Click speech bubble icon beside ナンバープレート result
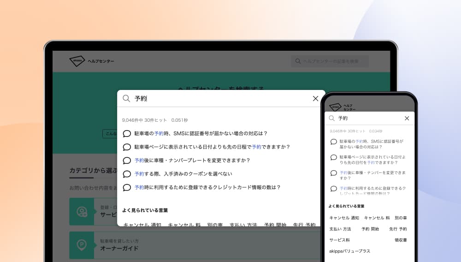This screenshot has width=461, height=262. point(127,161)
